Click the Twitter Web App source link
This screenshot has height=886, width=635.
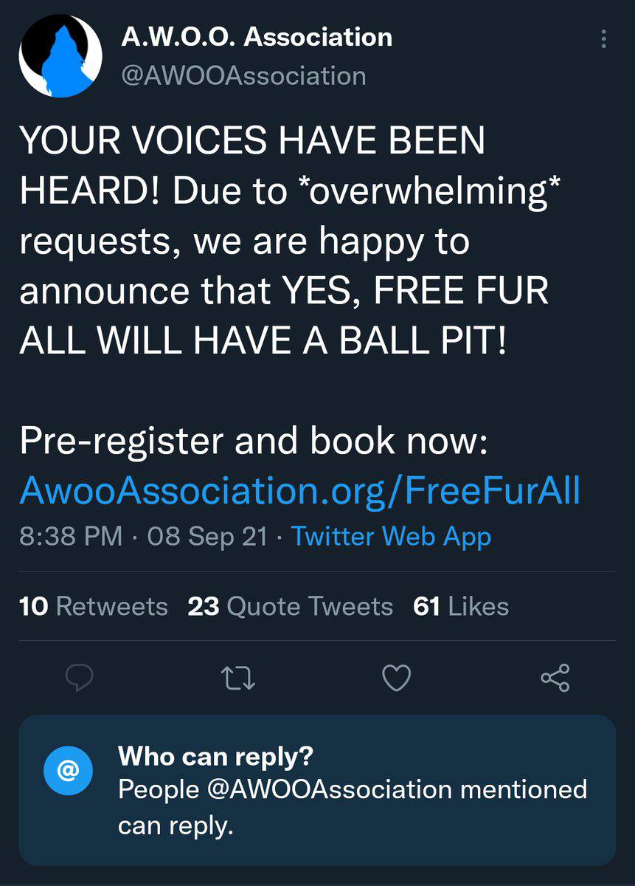[391, 536]
